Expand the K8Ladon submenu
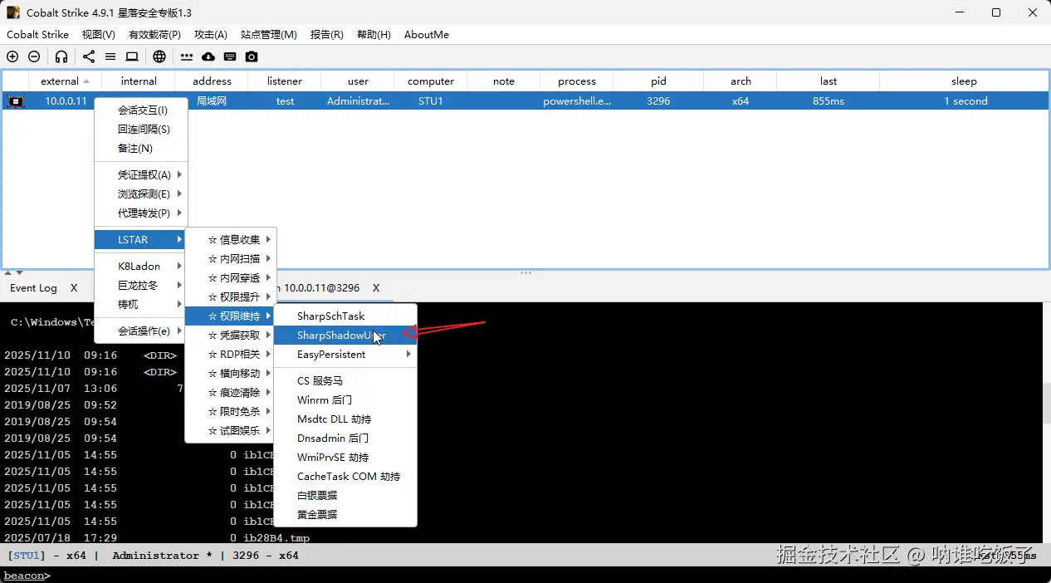This screenshot has height=583, width=1051. (x=141, y=267)
